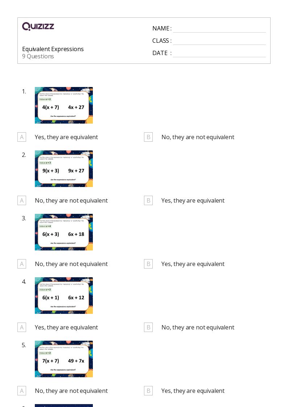The height and width of the screenshot is (407, 288).
Task: Check box B under question 5
Action: [x=148, y=391]
